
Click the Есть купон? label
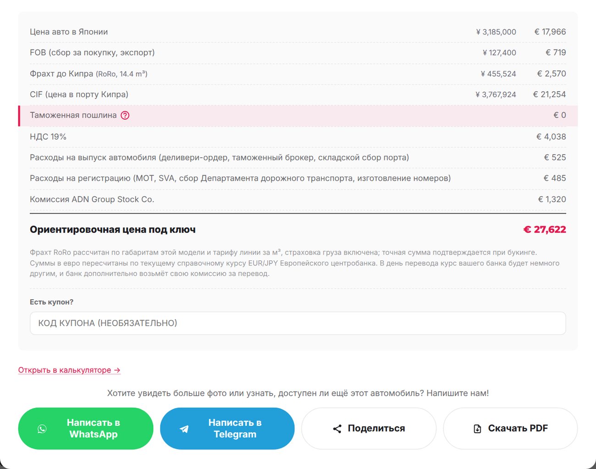pos(52,302)
